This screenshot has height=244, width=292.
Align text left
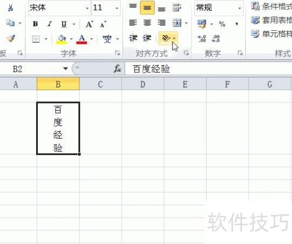pyautogui.click(x=133, y=23)
